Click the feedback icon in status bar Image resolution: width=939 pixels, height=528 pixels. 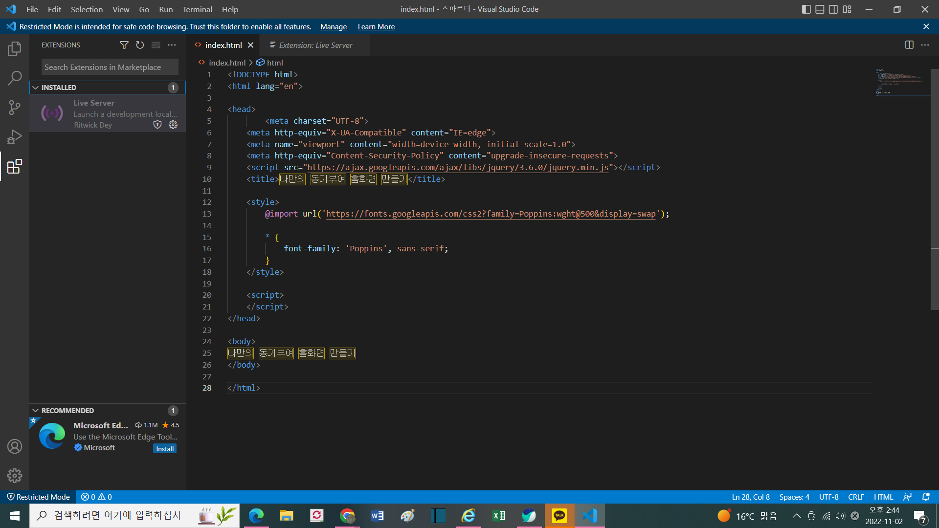[x=907, y=497]
